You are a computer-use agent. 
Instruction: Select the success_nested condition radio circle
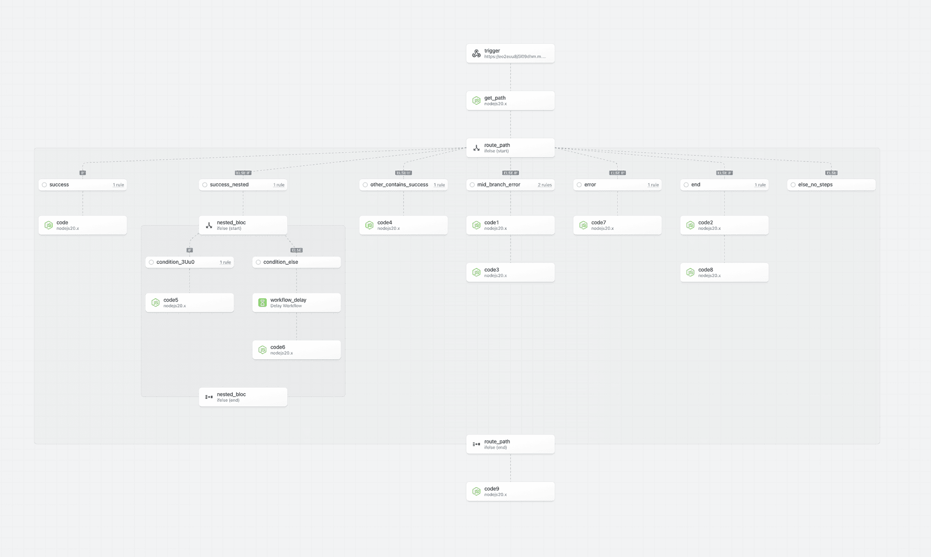point(205,185)
